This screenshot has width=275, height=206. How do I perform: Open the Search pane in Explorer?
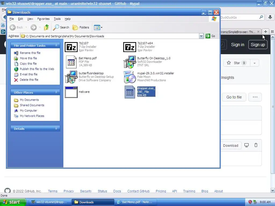click(61, 27)
